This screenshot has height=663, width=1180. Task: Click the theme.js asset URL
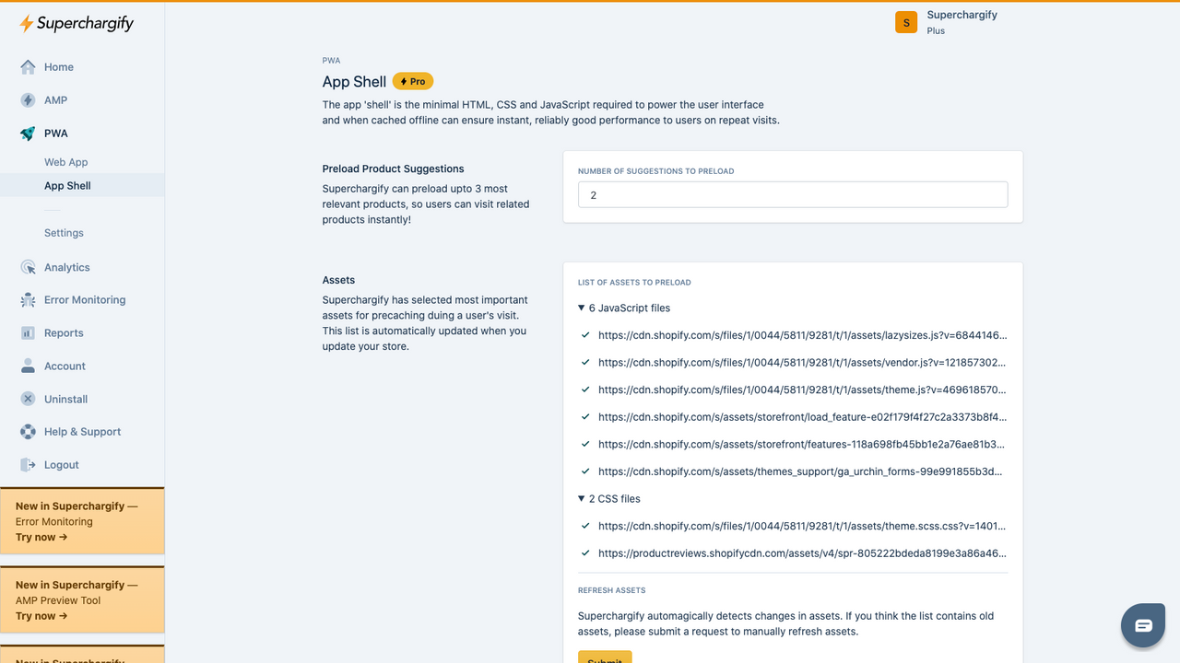(x=803, y=390)
